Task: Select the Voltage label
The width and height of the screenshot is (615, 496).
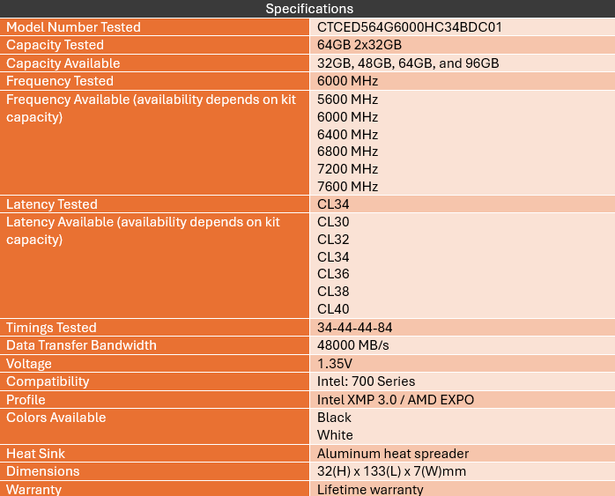Action: coord(29,364)
